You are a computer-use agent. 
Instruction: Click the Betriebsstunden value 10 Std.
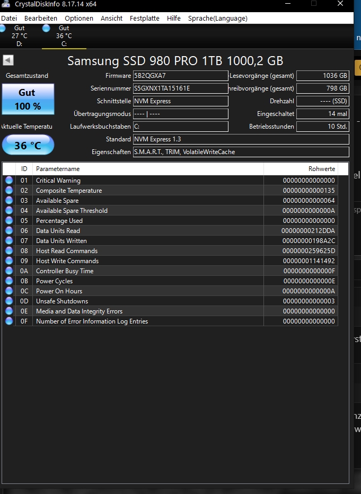(x=322, y=127)
